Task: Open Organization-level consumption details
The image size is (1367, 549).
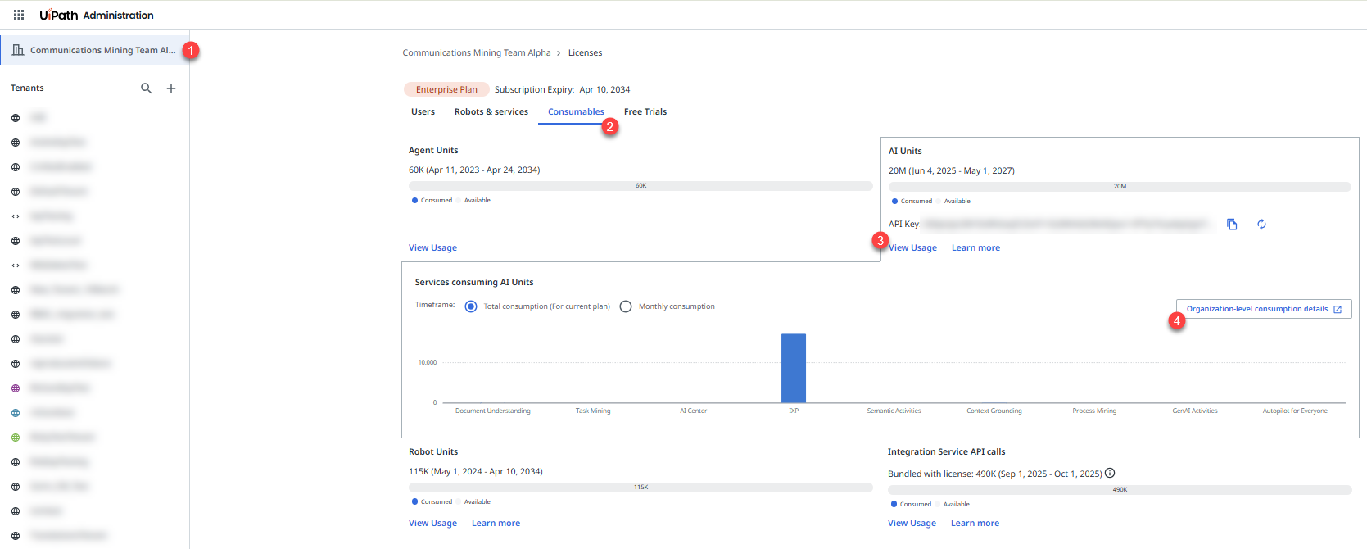Action: [x=1264, y=309]
